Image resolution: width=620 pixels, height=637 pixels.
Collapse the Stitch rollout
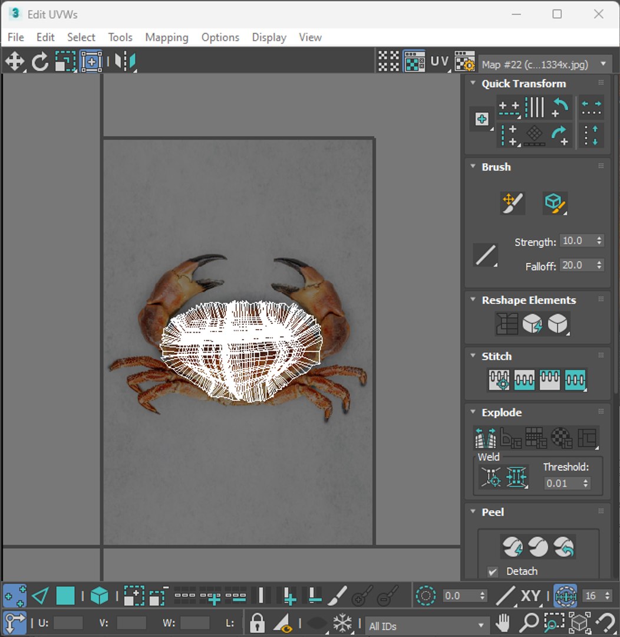(473, 356)
